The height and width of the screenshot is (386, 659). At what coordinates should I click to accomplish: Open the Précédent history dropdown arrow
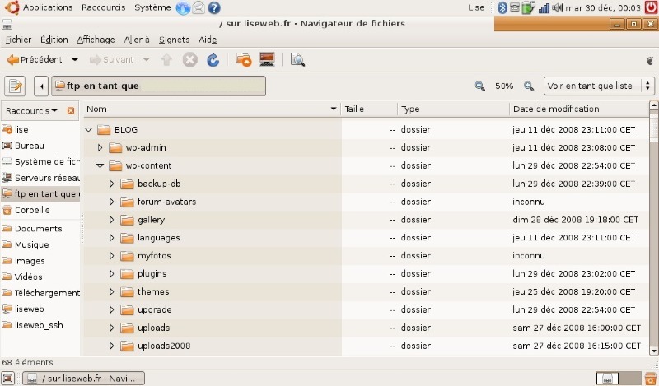(x=75, y=60)
